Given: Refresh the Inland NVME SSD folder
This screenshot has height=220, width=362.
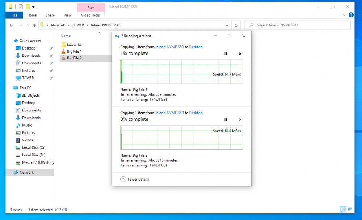Looking at the screenshot, I should tap(236, 25).
